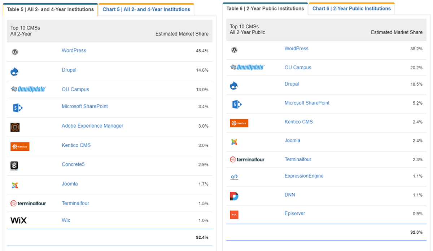Image resolution: width=433 pixels, height=251 pixels.
Task: Click Adobe Experience Manager logo icon
Action: [15, 127]
